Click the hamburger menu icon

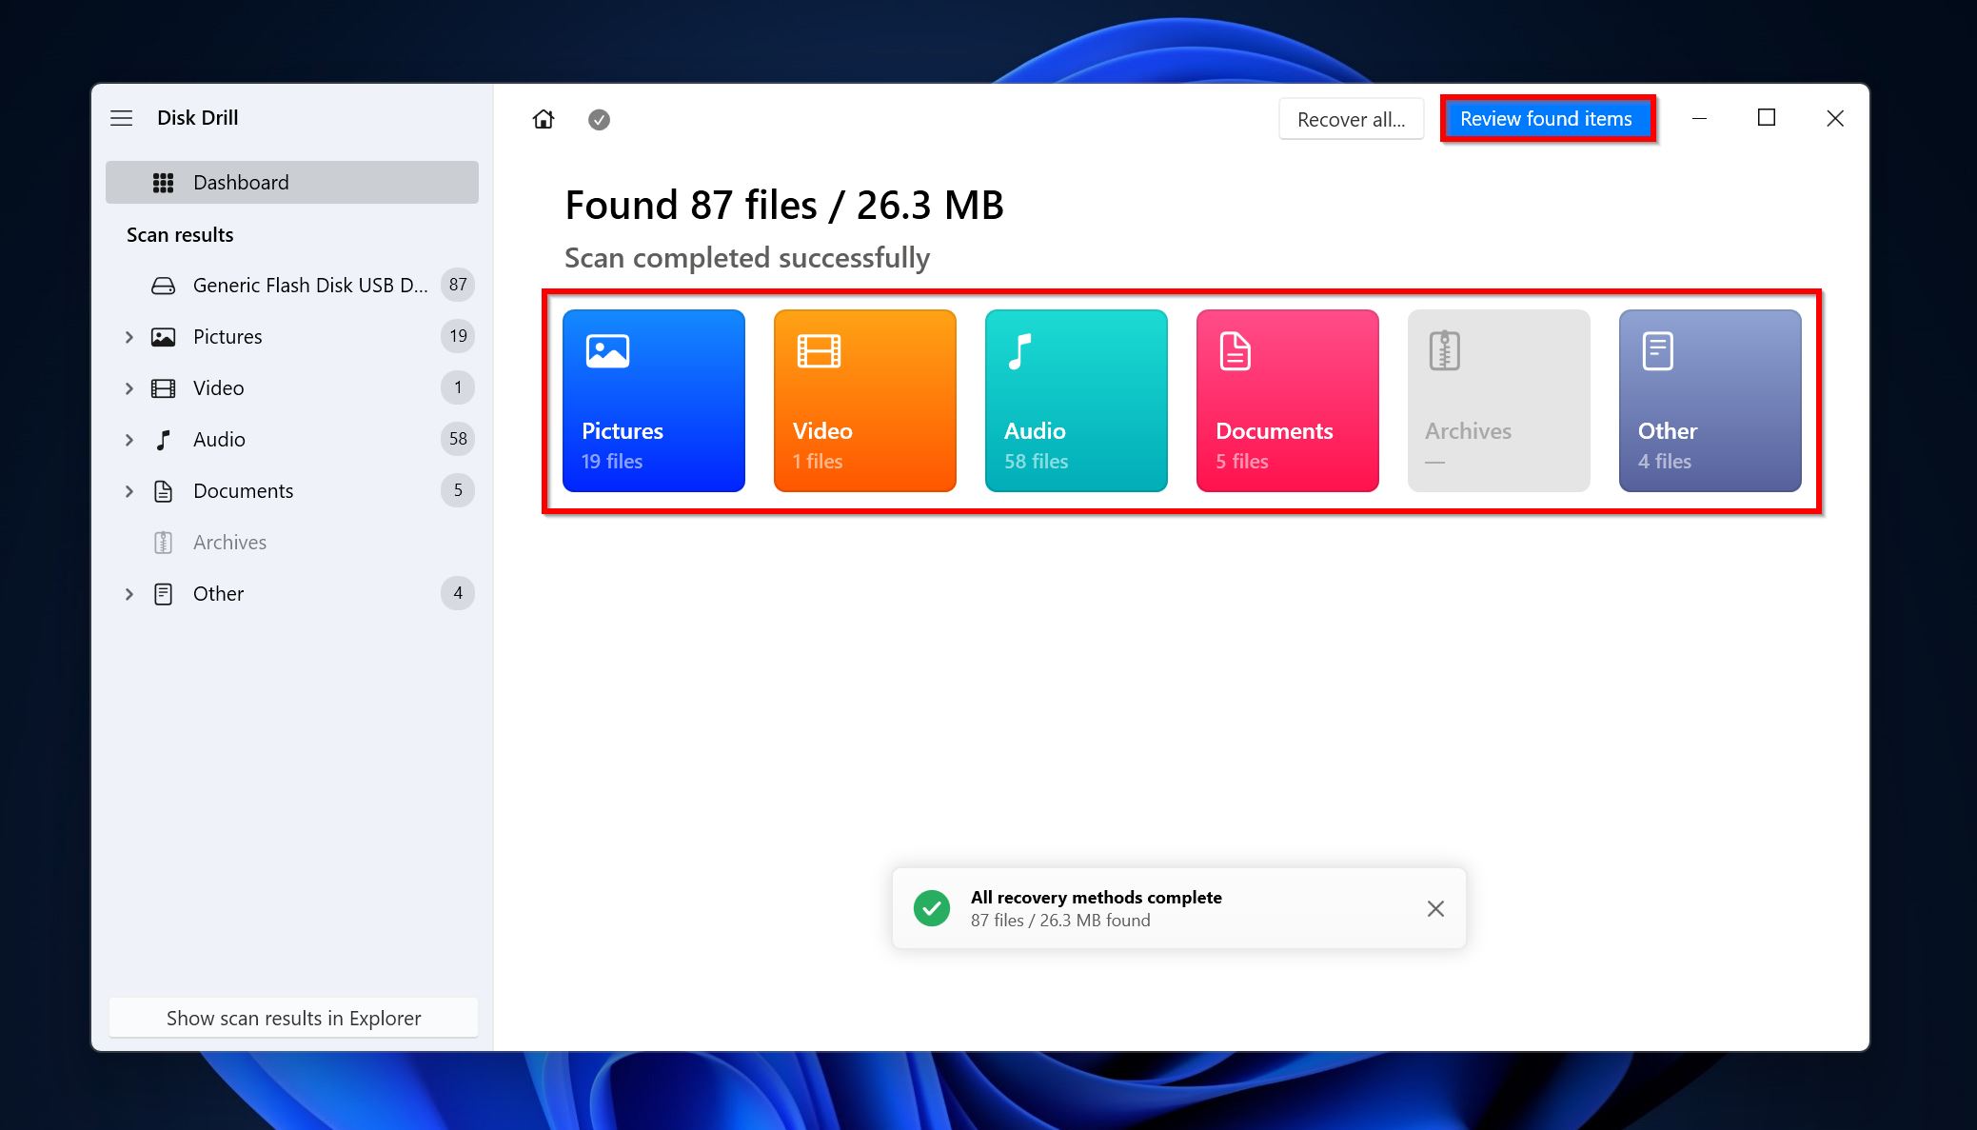click(x=122, y=117)
